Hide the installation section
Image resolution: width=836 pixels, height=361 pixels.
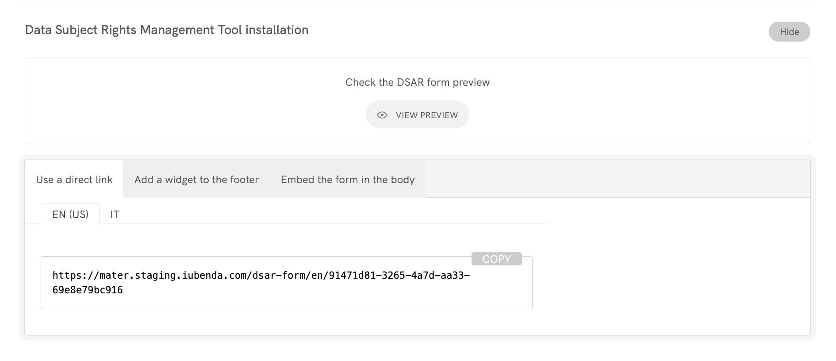789,32
